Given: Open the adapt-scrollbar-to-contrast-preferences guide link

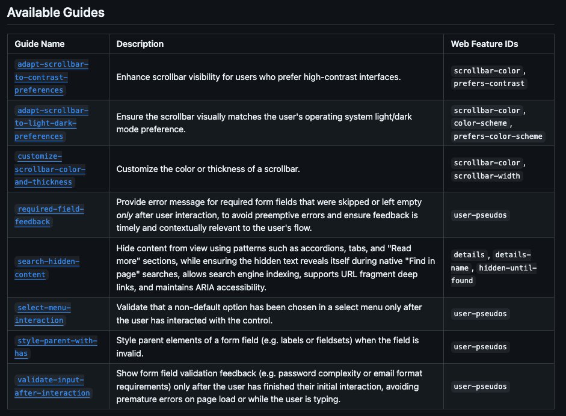Looking at the screenshot, I should click(51, 77).
